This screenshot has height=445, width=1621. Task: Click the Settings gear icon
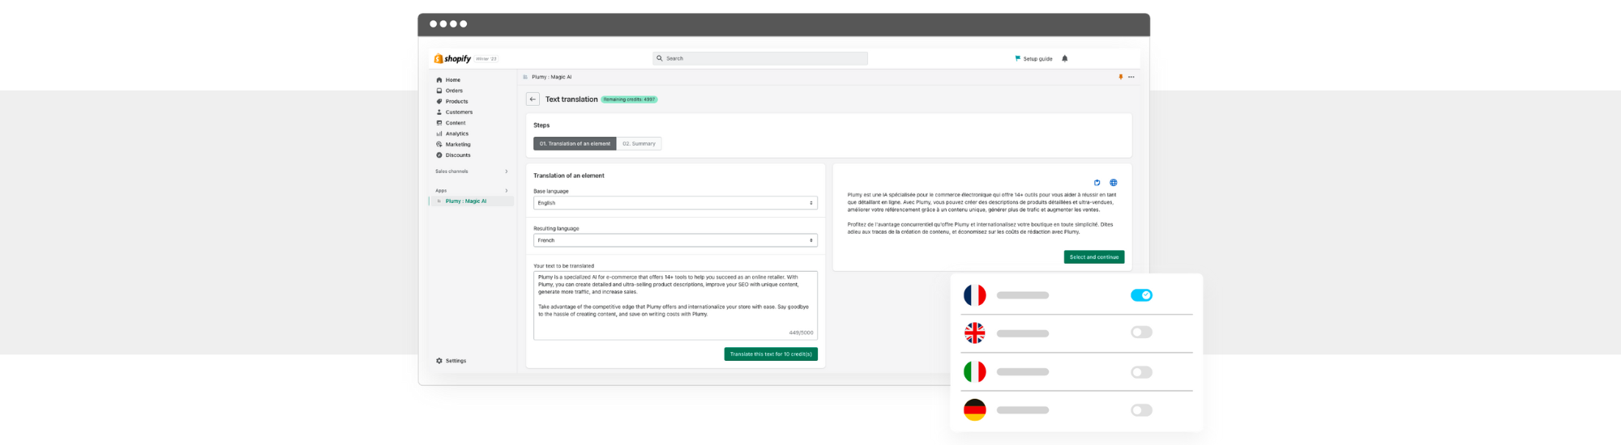tap(439, 361)
